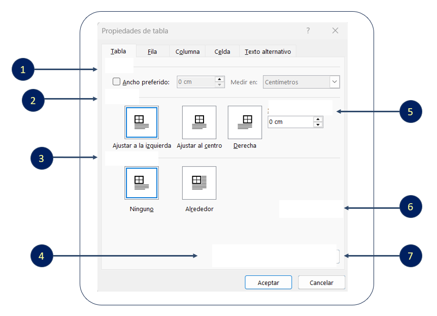
Task: Increase the left indent spinner value
Action: click(318, 119)
